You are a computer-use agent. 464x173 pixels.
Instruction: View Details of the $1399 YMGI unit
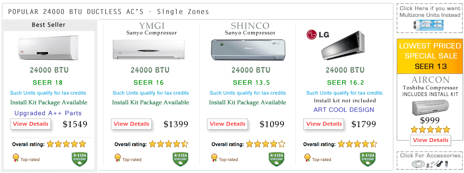(x=132, y=124)
